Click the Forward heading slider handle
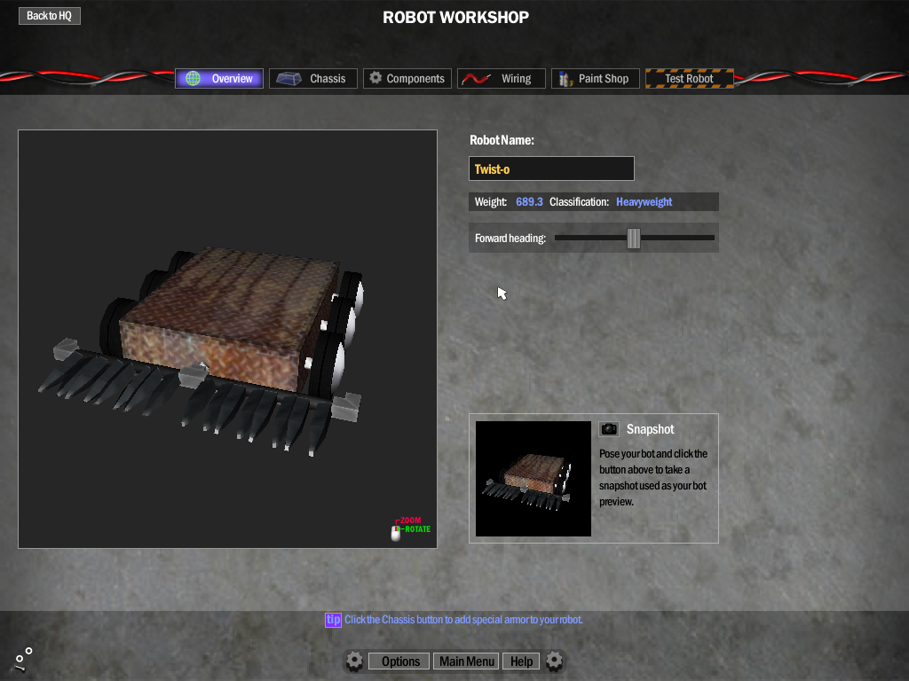Image resolution: width=909 pixels, height=681 pixels. point(634,238)
